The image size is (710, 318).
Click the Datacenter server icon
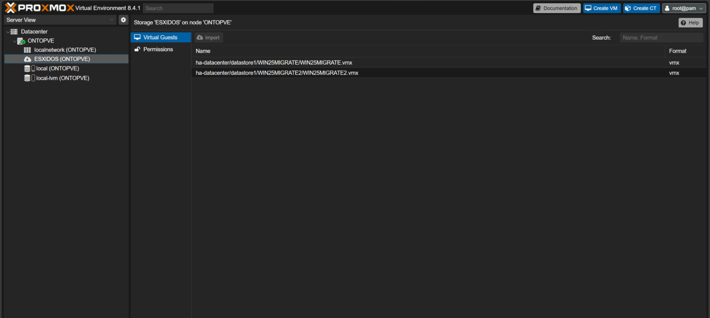[x=14, y=31]
